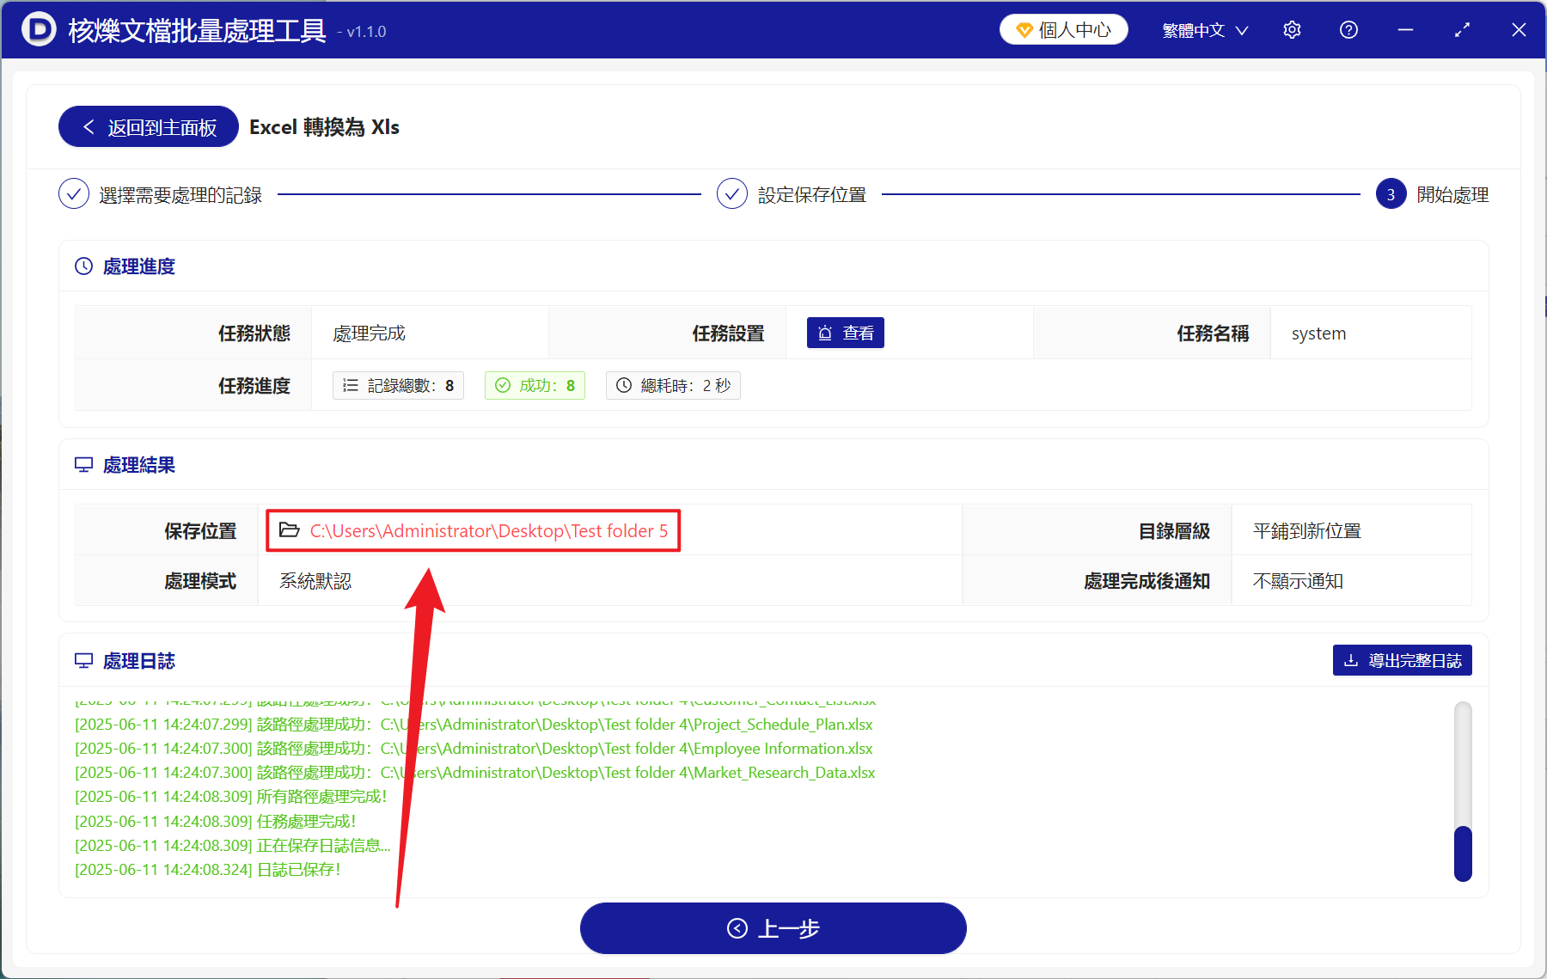Viewport: 1547px width, 979px height.
Task: Click the list icon in the 記錄總數 badge
Action: 350,385
